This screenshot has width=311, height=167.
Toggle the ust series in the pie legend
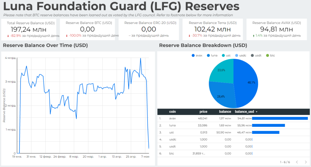[x=227, y=55]
